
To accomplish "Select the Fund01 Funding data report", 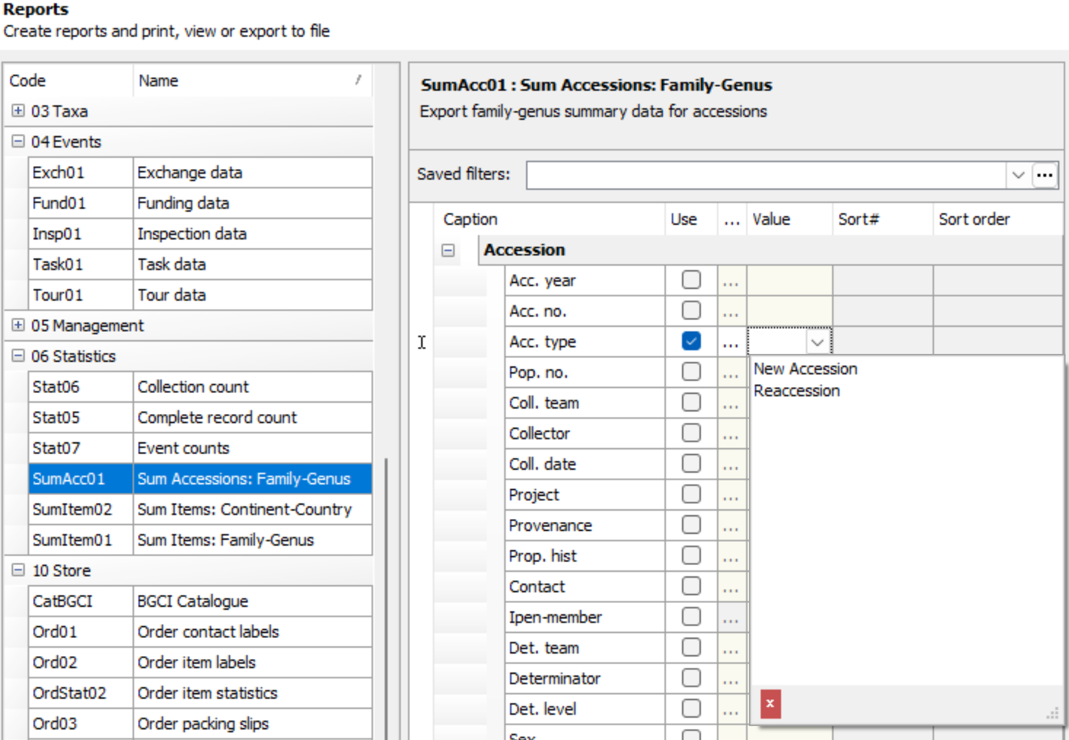I will pos(200,203).
